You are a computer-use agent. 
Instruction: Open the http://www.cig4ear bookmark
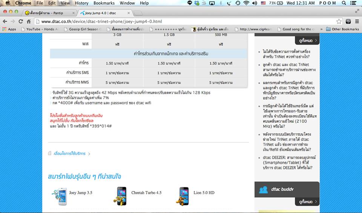click(x=253, y=29)
